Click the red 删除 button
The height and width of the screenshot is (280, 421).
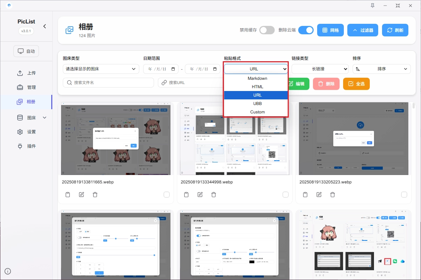[326, 84]
